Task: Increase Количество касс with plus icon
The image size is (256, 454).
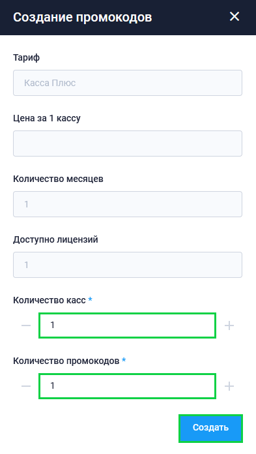Action: coord(229,325)
